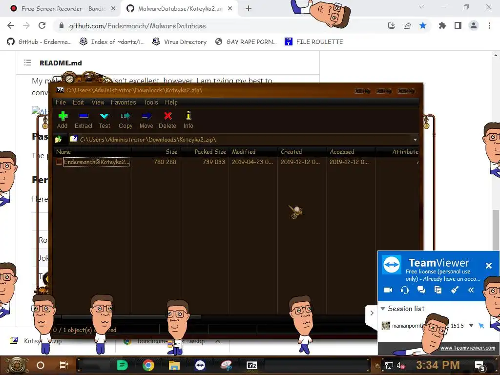Click the session remote control cursor icon

[481, 326]
